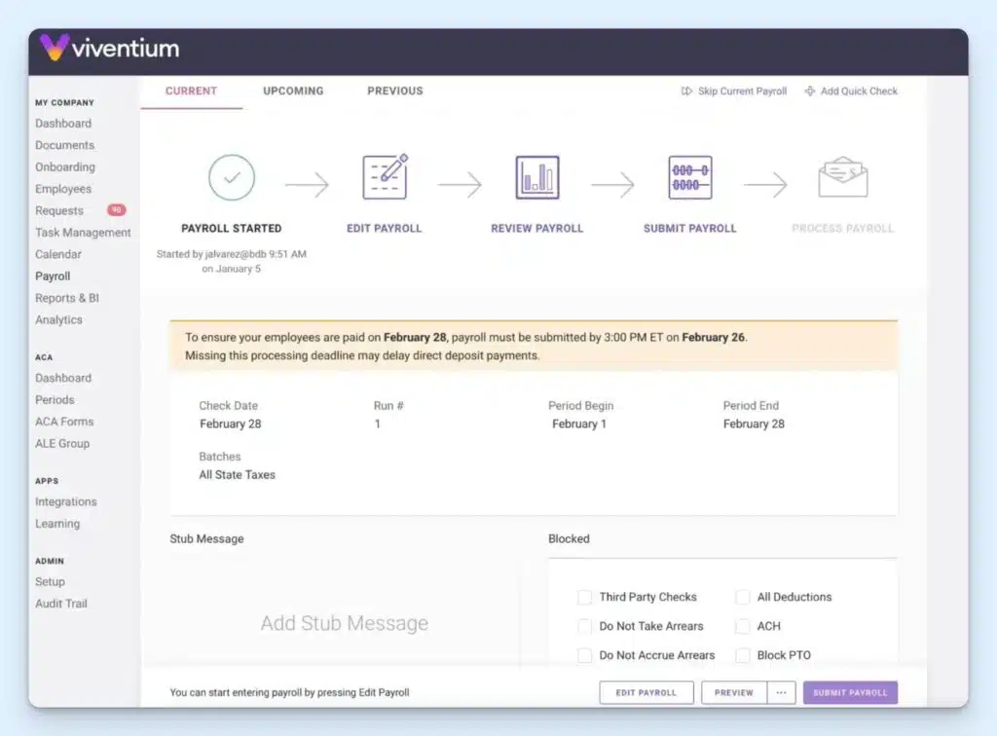Open ALE Group
Viewport: 997px width, 736px height.
(62, 444)
